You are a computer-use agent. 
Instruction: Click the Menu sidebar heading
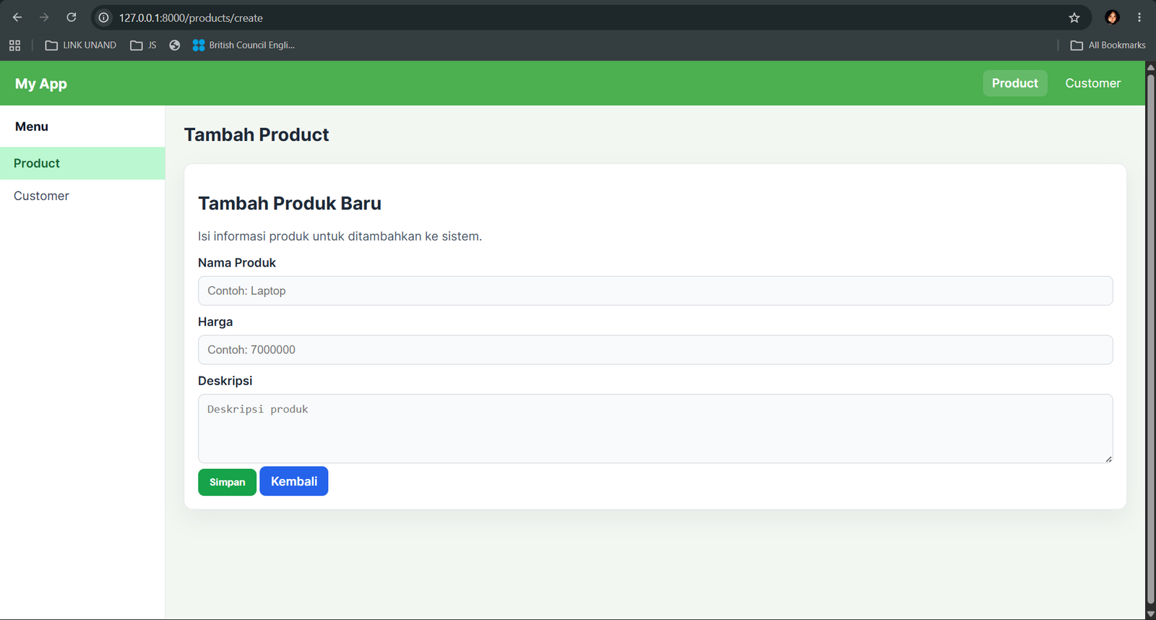pyautogui.click(x=32, y=126)
